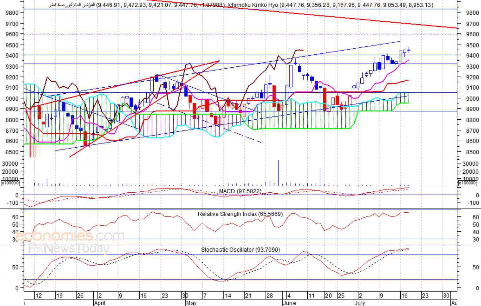Image resolution: width=481 pixels, height=306 pixels.
Task: Click the July month label
Action: tap(360, 303)
